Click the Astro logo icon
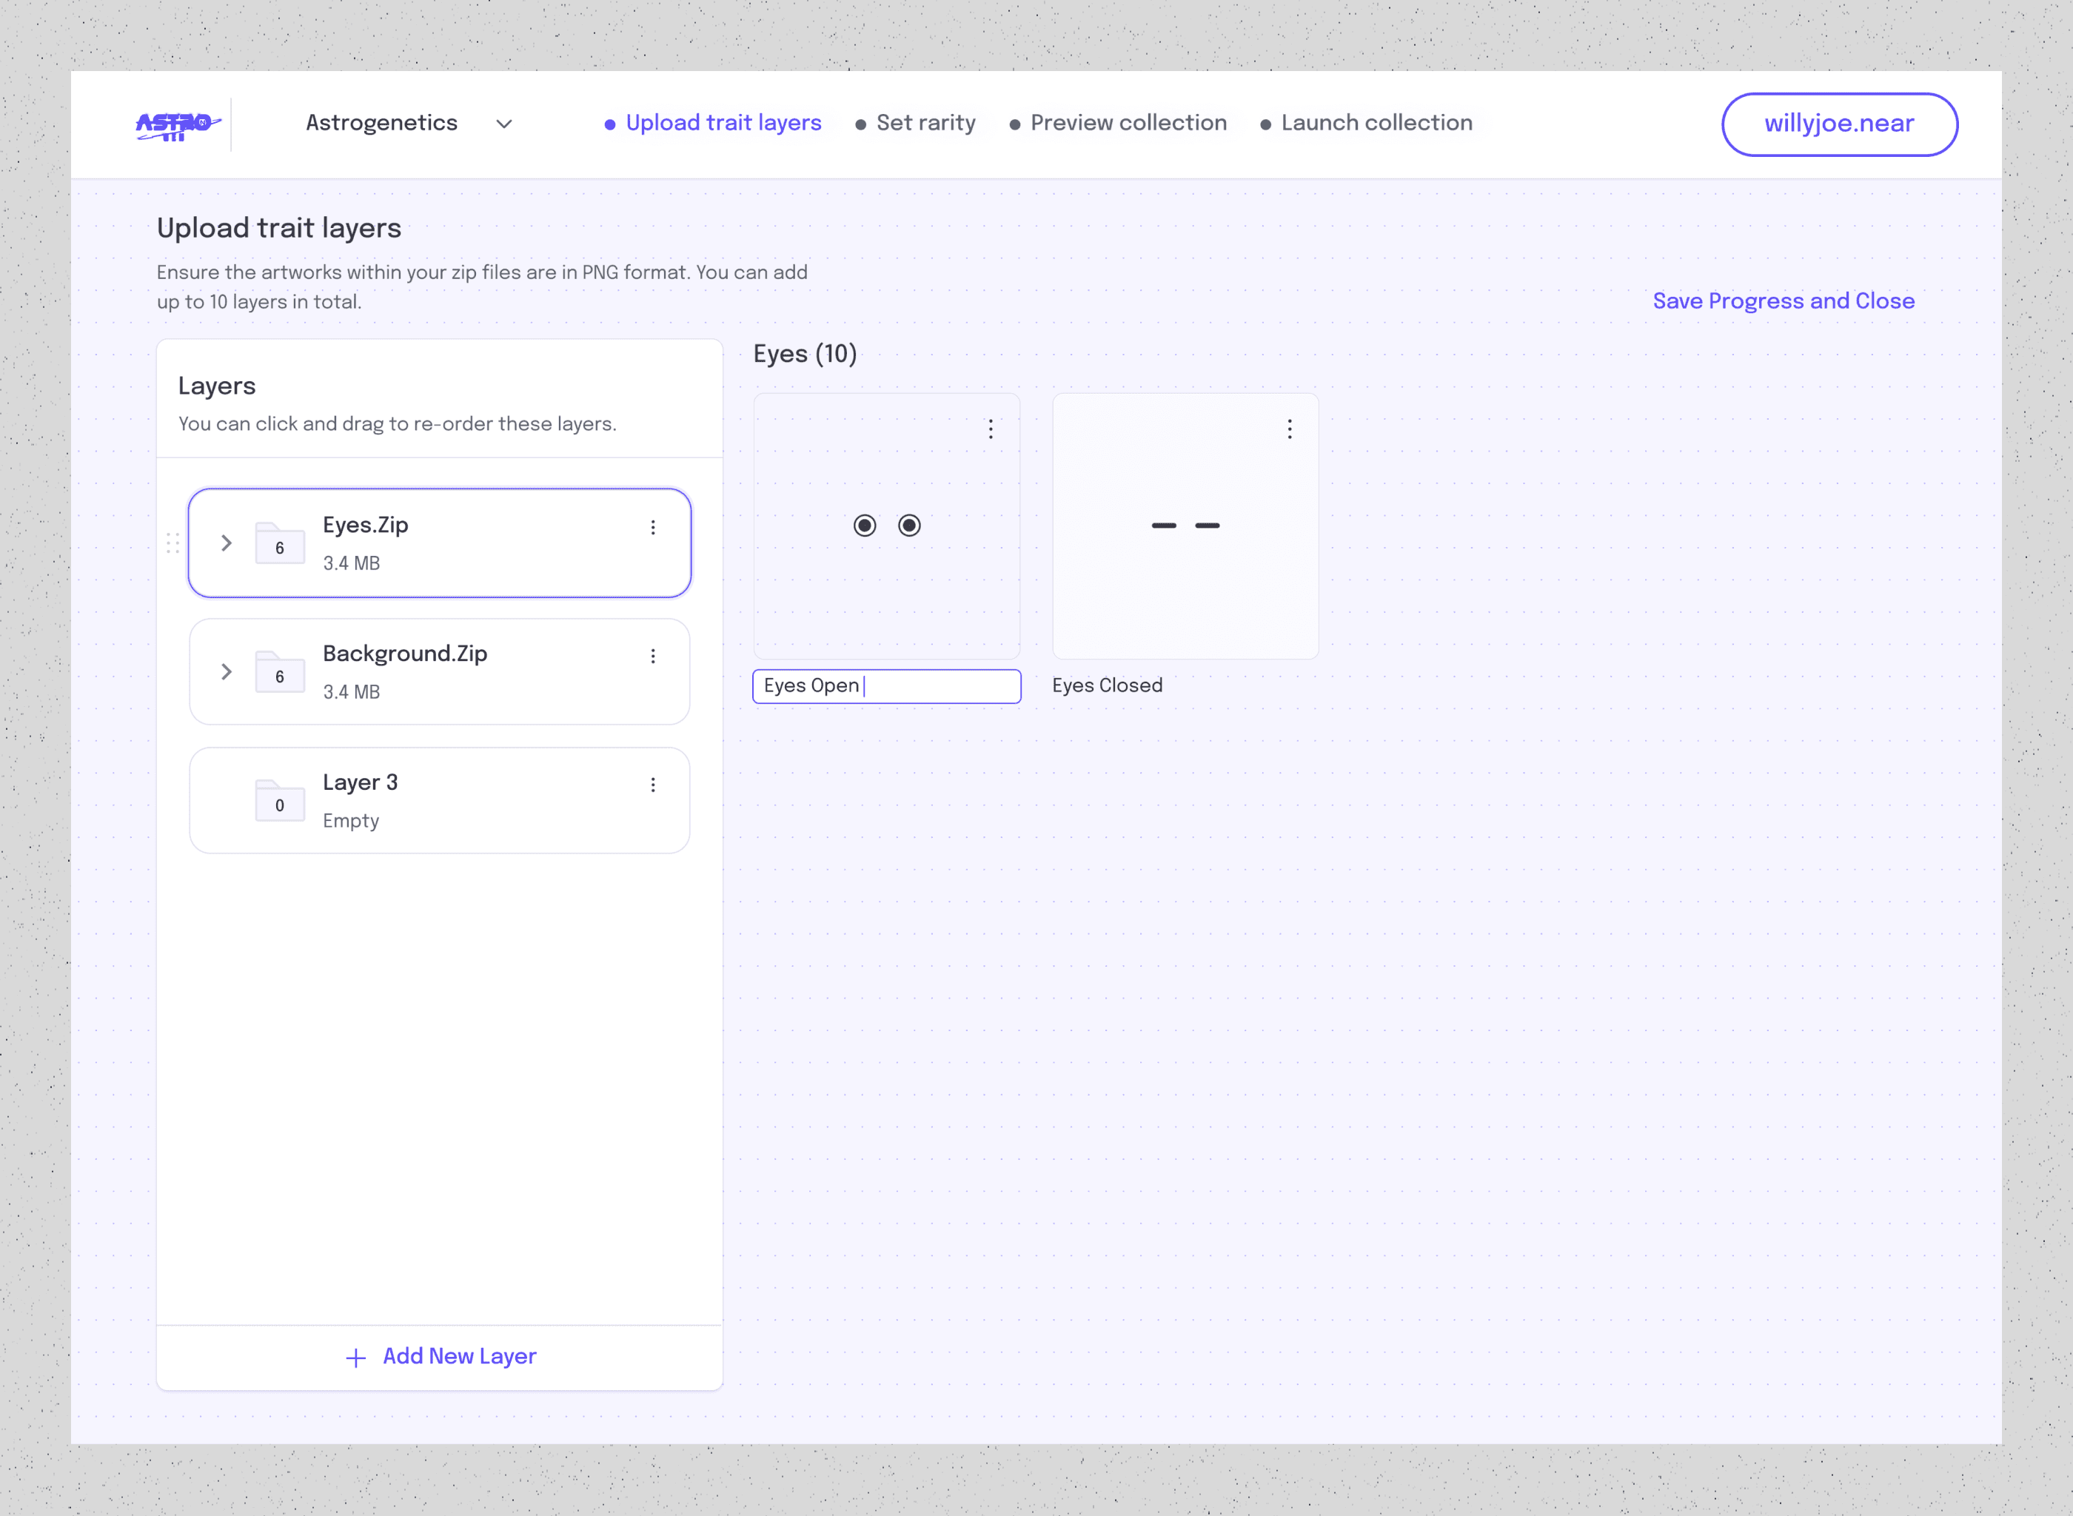The image size is (2073, 1516). [177, 125]
